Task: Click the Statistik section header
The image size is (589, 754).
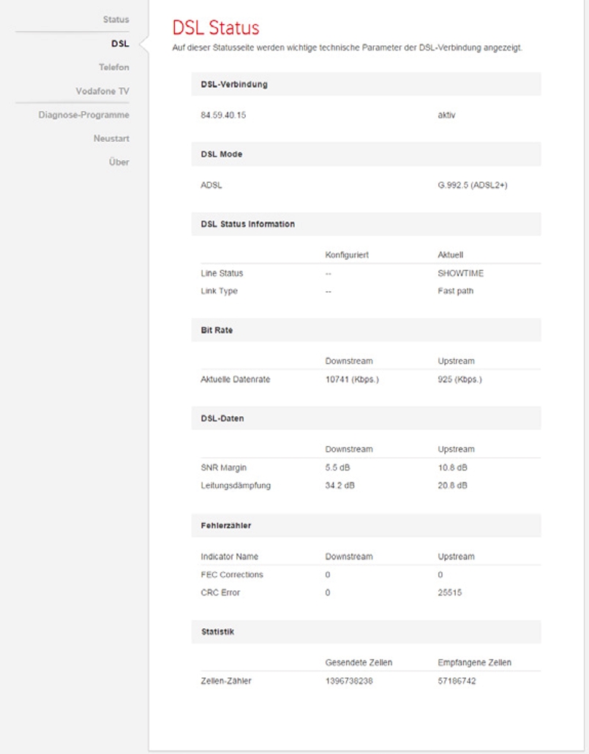Action: [217, 630]
